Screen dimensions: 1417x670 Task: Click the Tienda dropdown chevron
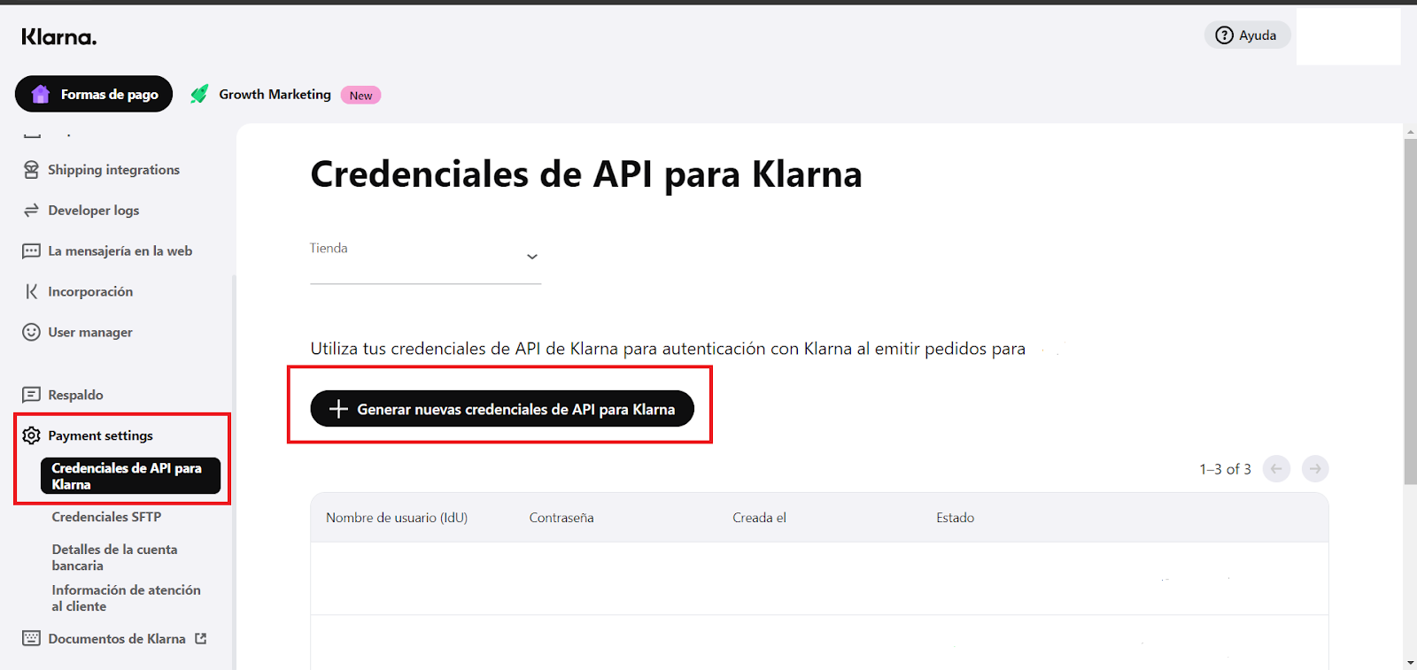click(532, 257)
